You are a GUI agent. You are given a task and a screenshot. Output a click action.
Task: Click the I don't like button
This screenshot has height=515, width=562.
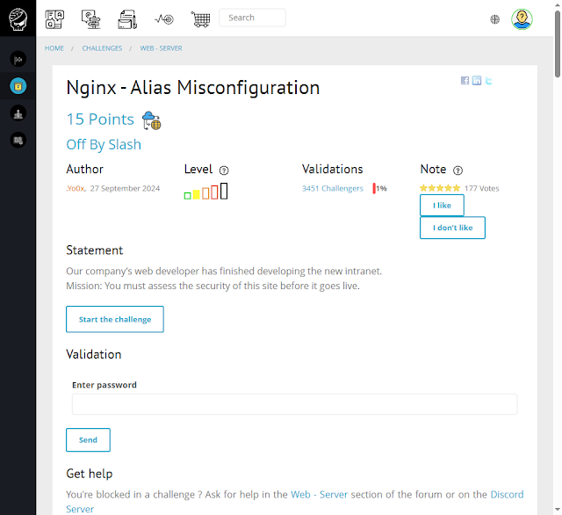[453, 228]
